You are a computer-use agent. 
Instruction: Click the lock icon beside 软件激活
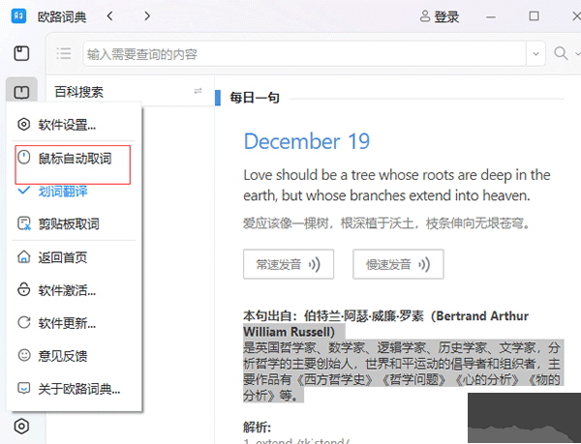pyautogui.click(x=24, y=289)
